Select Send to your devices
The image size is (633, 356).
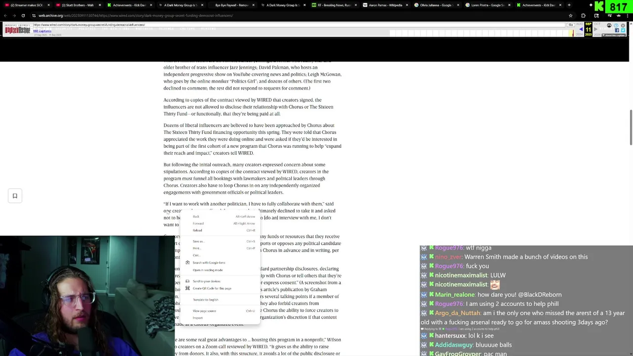point(220,281)
